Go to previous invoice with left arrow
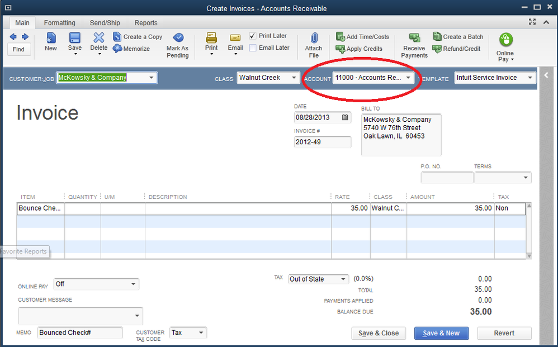558x347 pixels. click(x=13, y=37)
